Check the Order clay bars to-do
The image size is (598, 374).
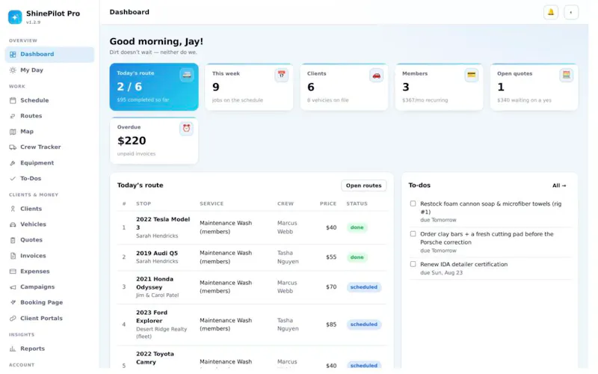click(x=413, y=234)
